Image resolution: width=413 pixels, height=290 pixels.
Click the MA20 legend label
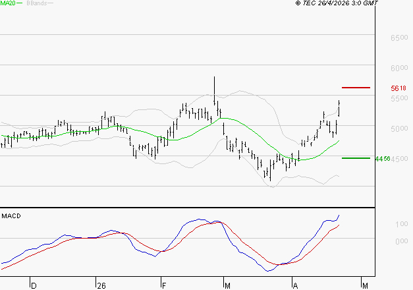point(7,3)
